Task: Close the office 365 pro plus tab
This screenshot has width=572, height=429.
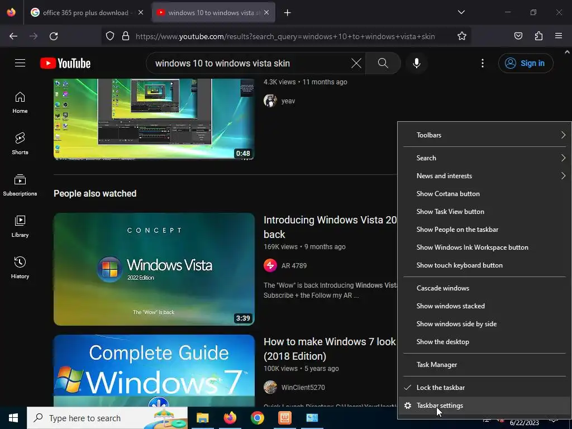Action: point(141,13)
